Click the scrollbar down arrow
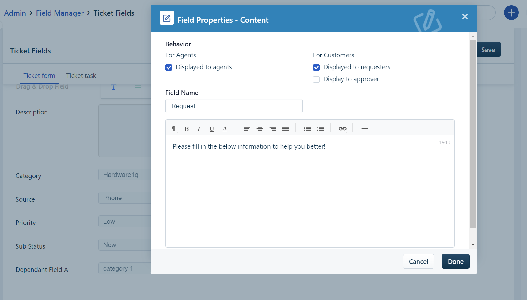The image size is (527, 300). [473, 245]
